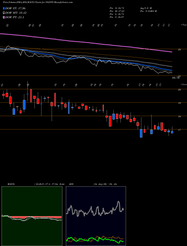Click the 19 price axis label
The width and height of the screenshot is (187, 246).
click(x=179, y=103)
